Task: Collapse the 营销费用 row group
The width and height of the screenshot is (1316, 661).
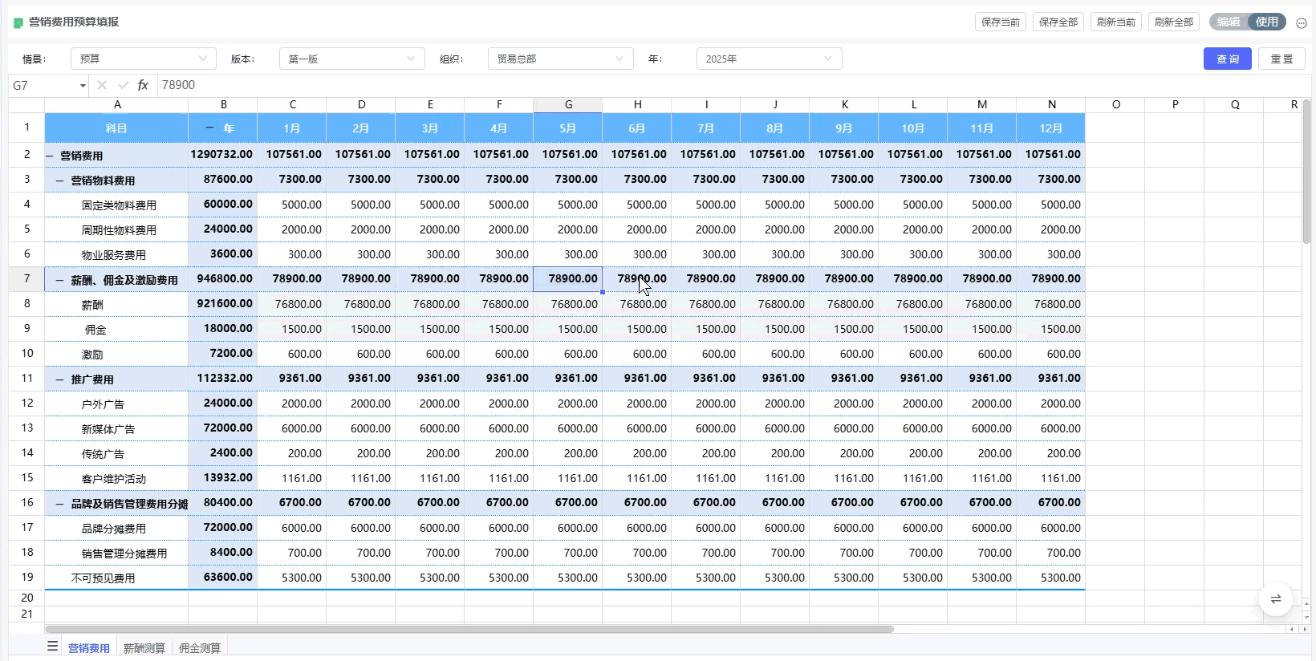Action: (x=50, y=156)
